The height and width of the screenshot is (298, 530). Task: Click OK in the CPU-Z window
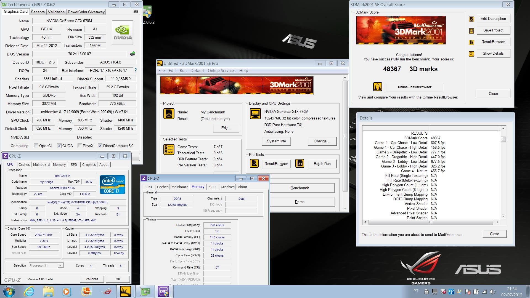(x=118, y=279)
